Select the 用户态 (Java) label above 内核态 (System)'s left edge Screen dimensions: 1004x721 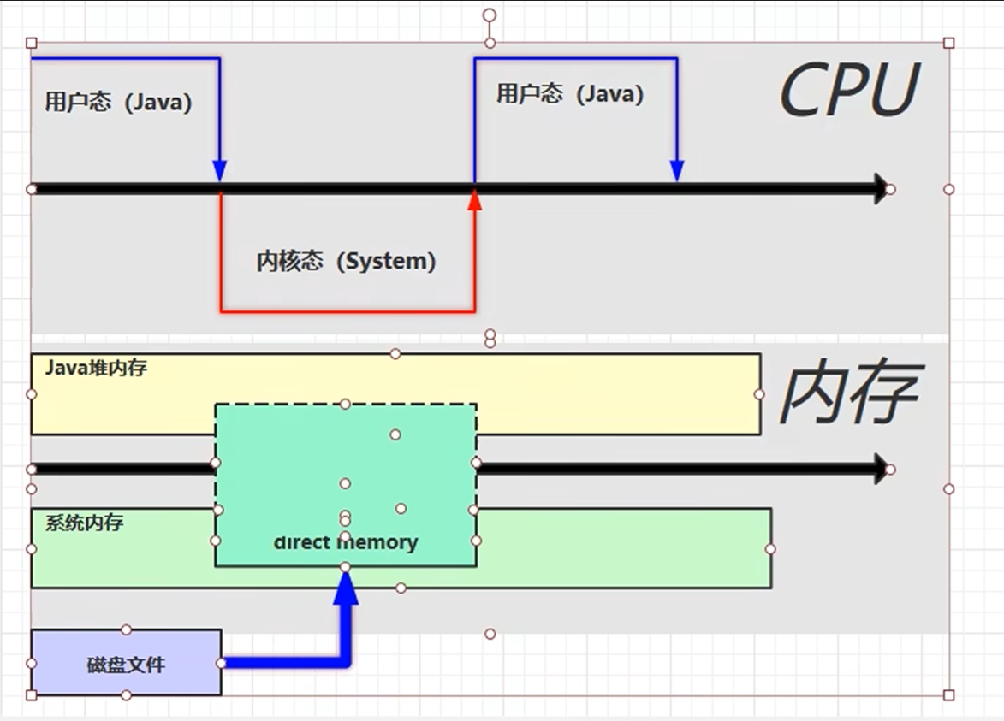pos(118,102)
